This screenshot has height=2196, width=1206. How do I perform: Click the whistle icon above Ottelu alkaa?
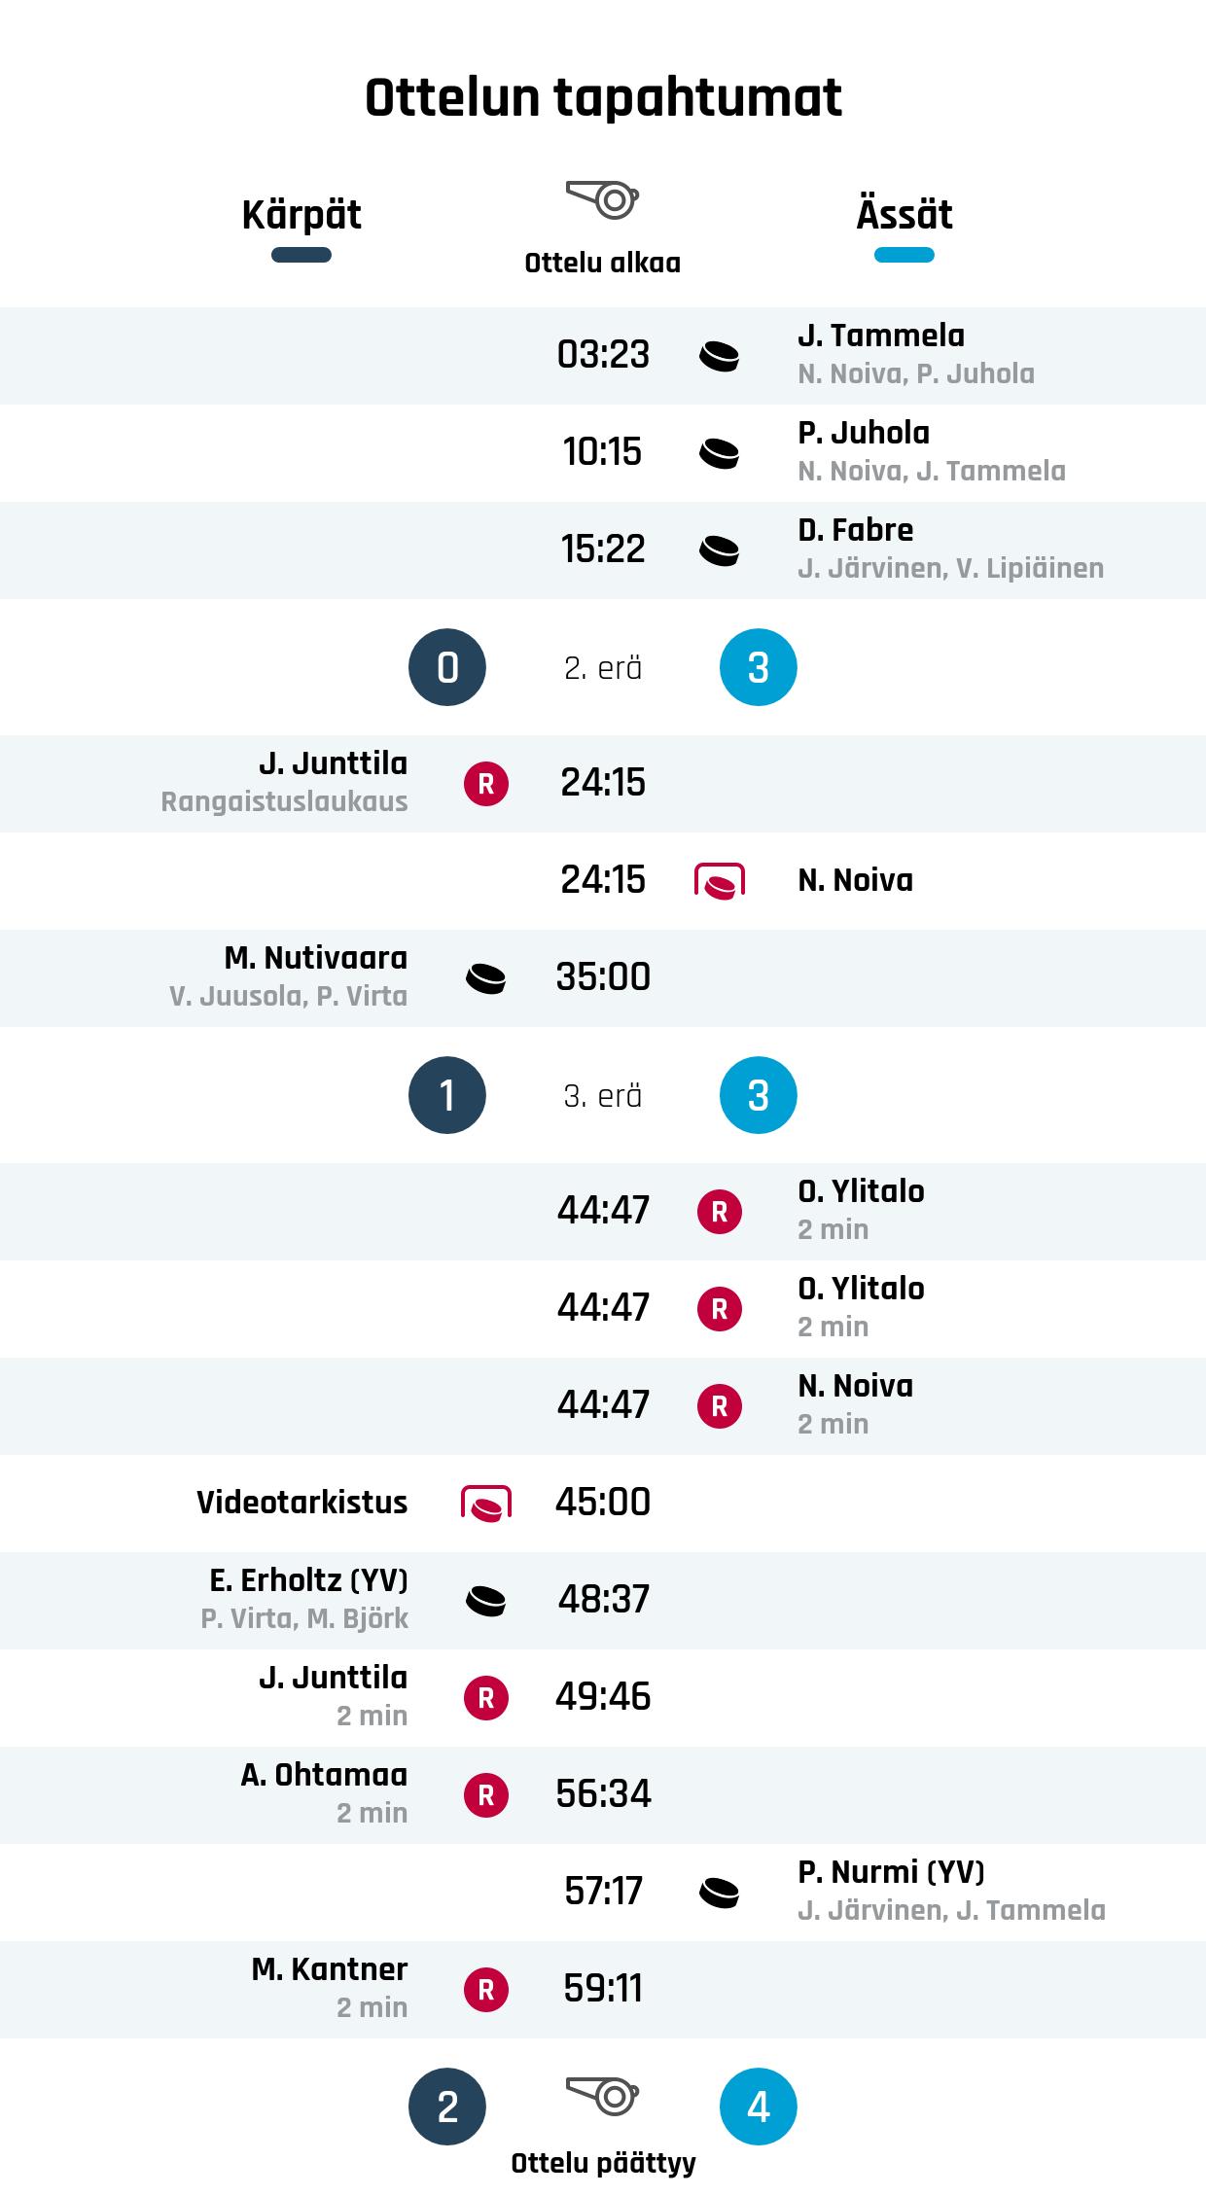pyautogui.click(x=602, y=199)
